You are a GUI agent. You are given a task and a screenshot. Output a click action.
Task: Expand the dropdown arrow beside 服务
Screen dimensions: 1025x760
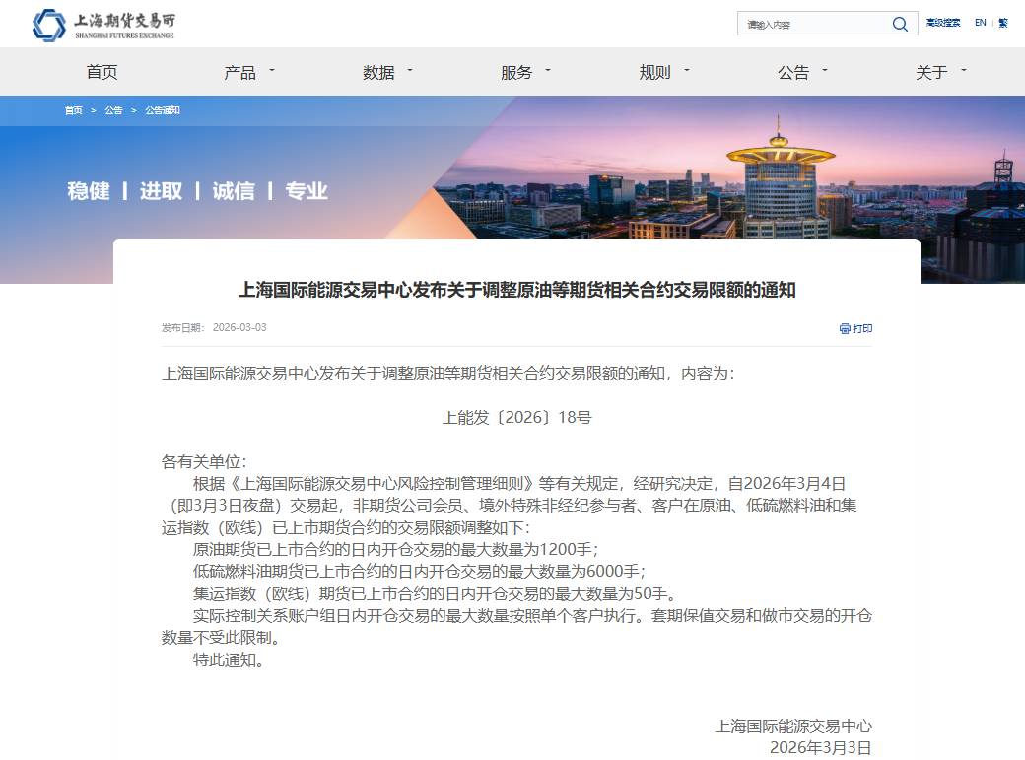(x=548, y=69)
